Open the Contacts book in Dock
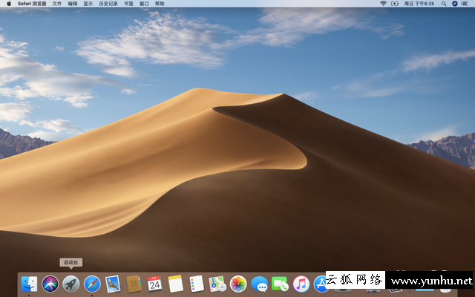 pos(134,284)
